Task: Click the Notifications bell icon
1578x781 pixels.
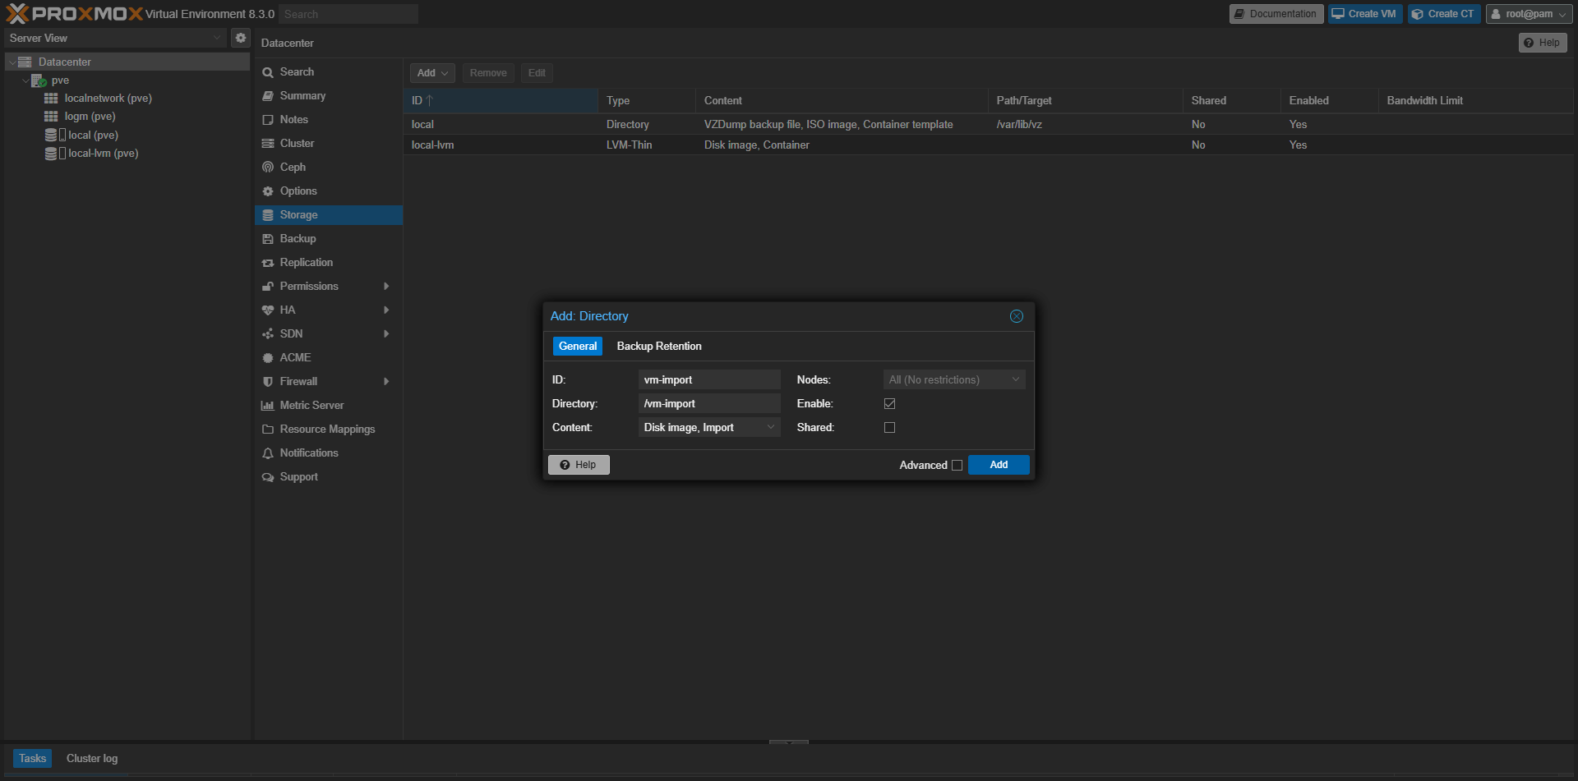Action: tap(269, 453)
